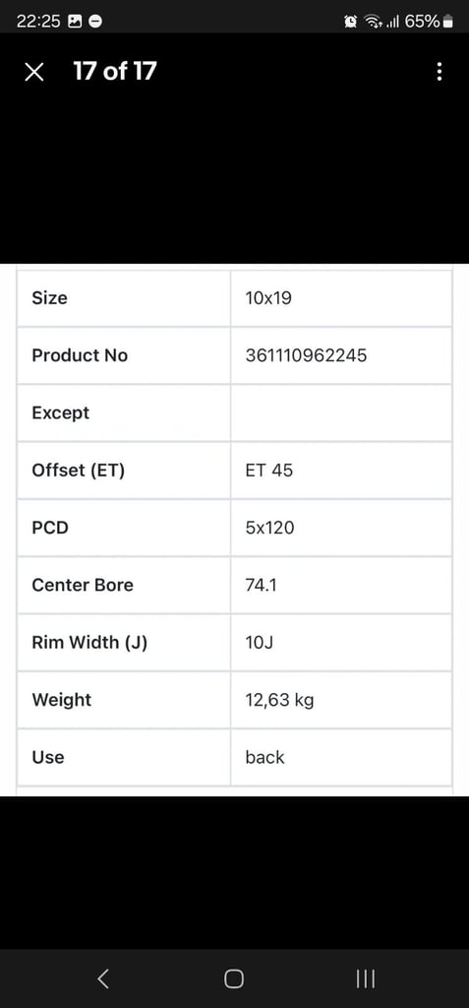Tap the Android back navigation arrow
Viewport: 469px width, 1008px height.
(x=103, y=978)
